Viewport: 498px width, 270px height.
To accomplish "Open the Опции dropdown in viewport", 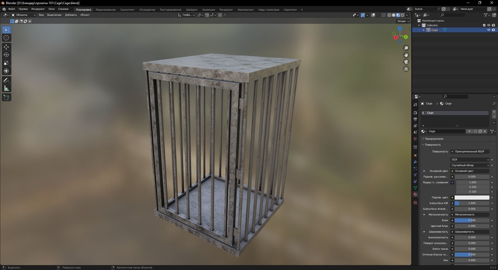I will coord(403,21).
